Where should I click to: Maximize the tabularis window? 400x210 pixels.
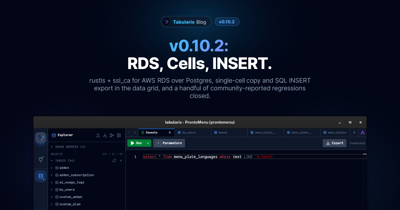[x=350, y=122]
